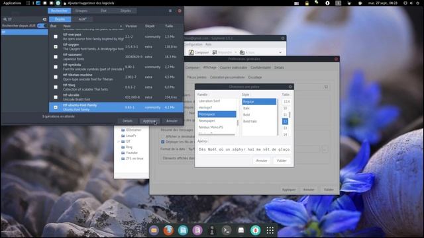This screenshot has height=238, width=424.
Task: Open the file manager dock icon
Action: click(x=154, y=230)
